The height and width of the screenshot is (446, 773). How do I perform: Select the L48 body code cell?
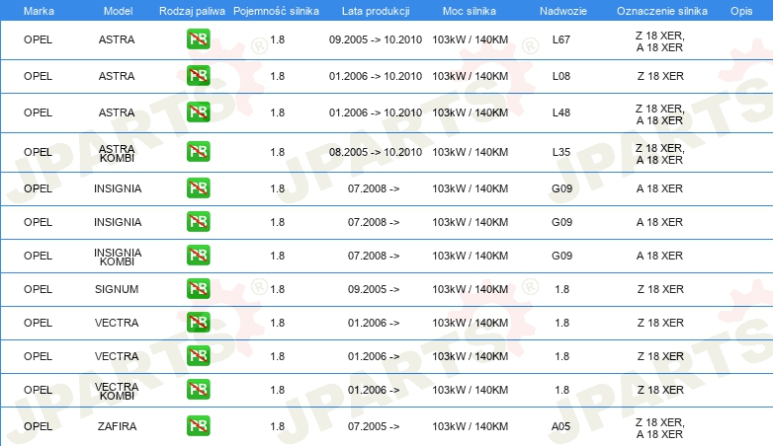tap(561, 112)
